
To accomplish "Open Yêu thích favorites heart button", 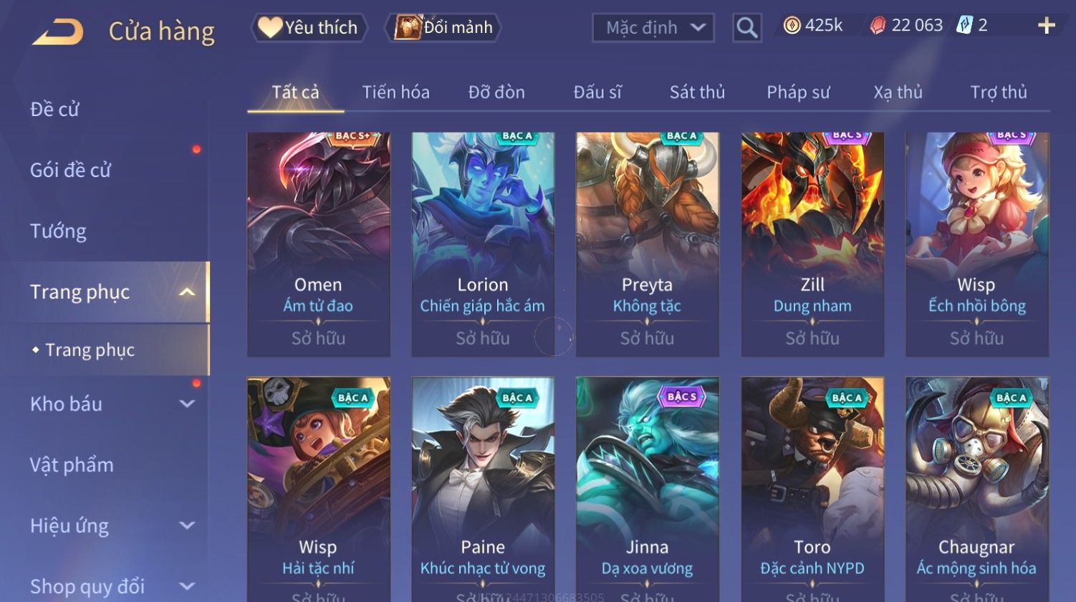I will coord(309,28).
